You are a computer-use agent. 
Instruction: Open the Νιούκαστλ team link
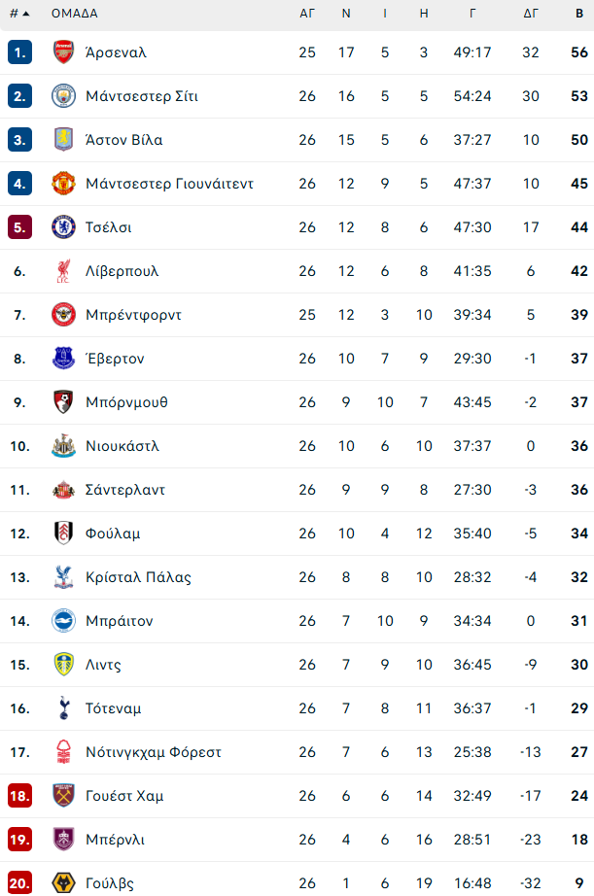122,446
